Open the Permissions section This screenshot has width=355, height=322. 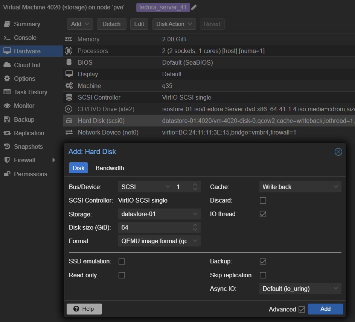[30, 174]
